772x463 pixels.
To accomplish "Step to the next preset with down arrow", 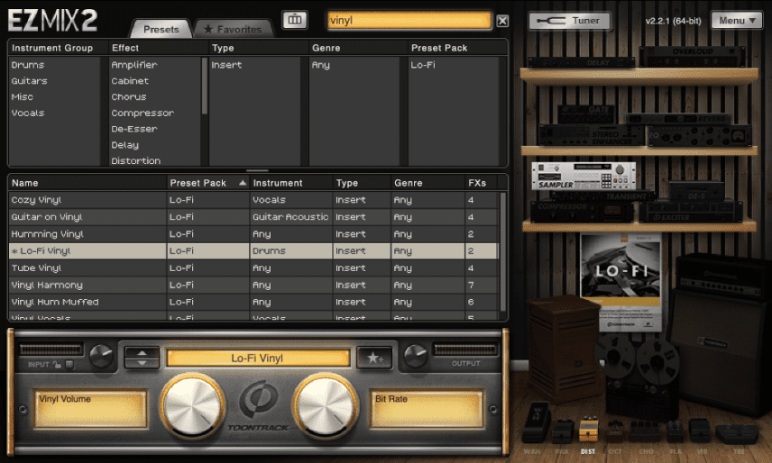I will point(142,363).
